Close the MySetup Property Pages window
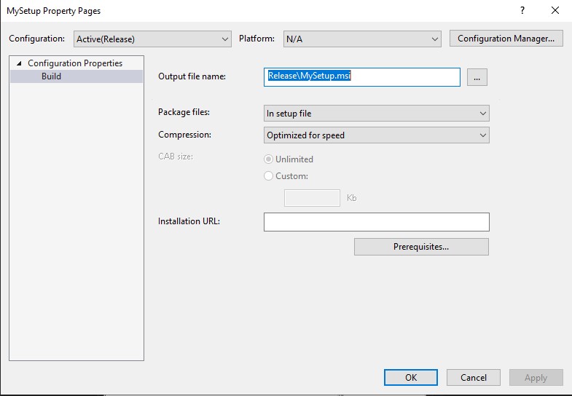Viewport: 572px width, 396px height. click(555, 11)
